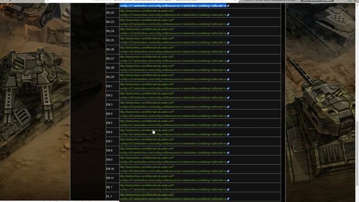The height and width of the screenshot is (202, 359).
Task: Click the page vertical scrollbar thumb
Action: pyautogui.click(x=357, y=153)
